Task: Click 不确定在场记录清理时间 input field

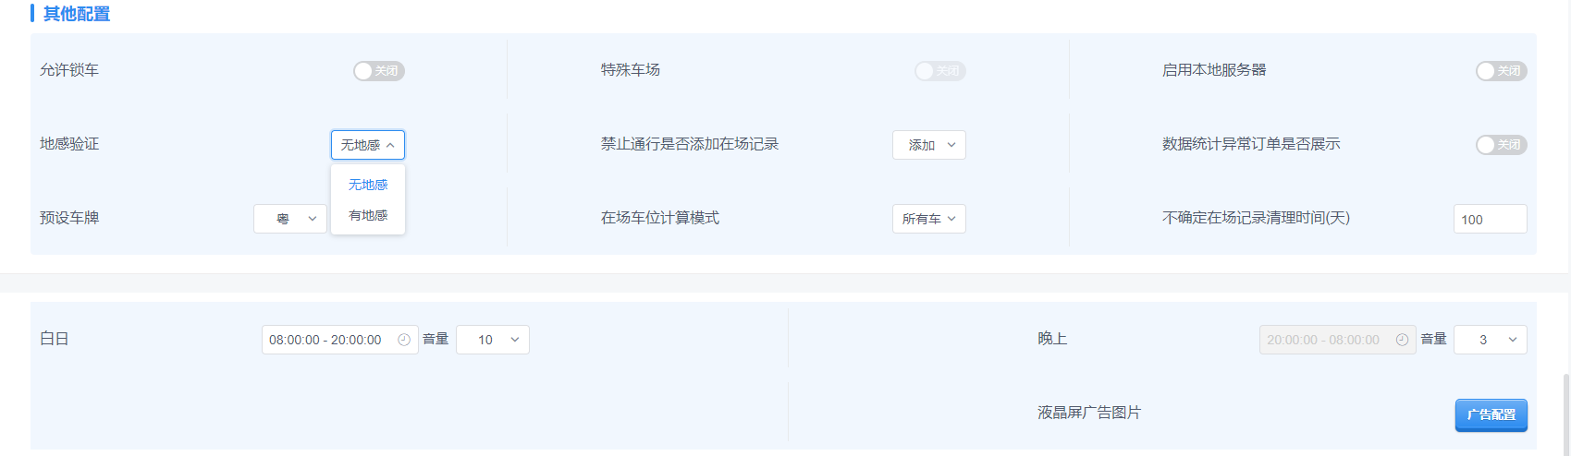Action: click(x=1491, y=219)
